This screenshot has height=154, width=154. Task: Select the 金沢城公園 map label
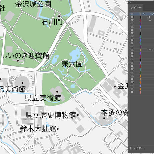pyautogui.click(x=33, y=4)
